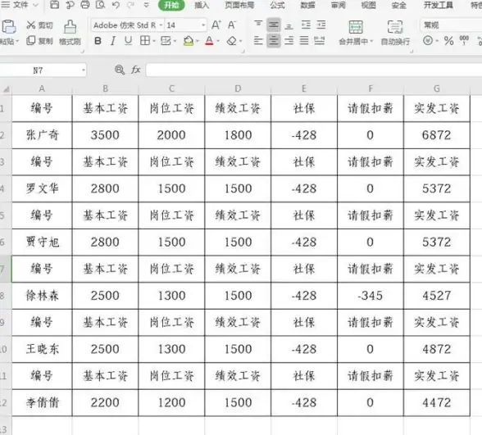Expand the 合并居中 dropdown arrow
This screenshot has width=482, height=435.
tap(371, 41)
